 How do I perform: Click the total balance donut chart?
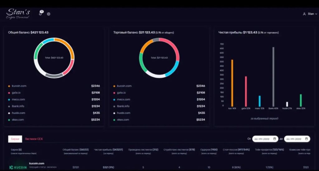pyautogui.click(x=54, y=58)
